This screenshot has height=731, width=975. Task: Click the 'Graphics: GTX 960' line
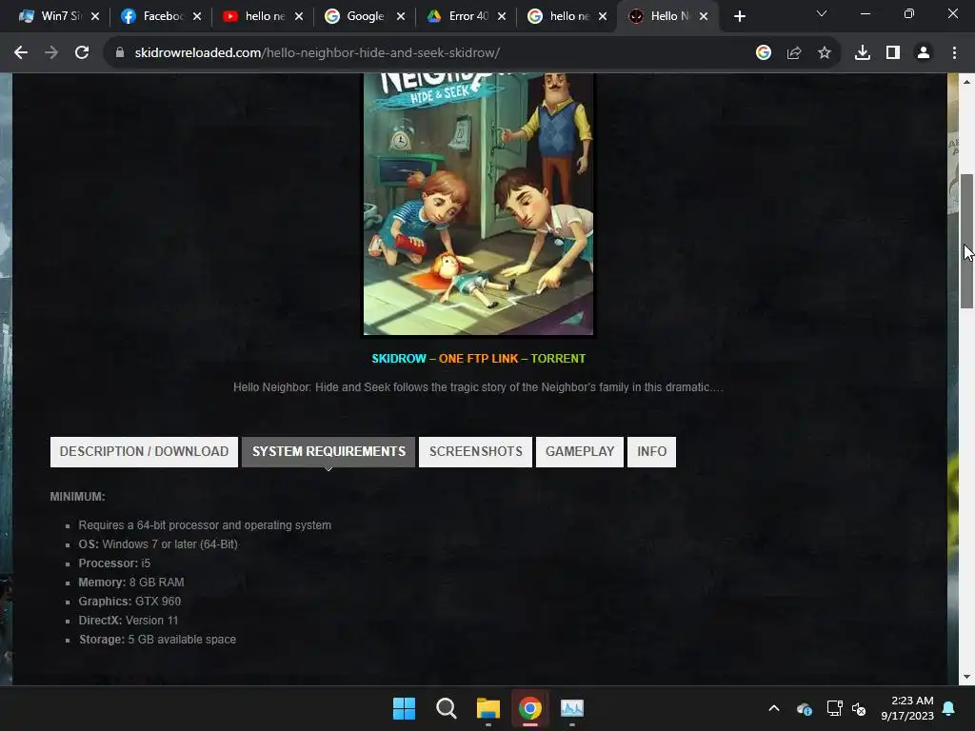click(129, 602)
